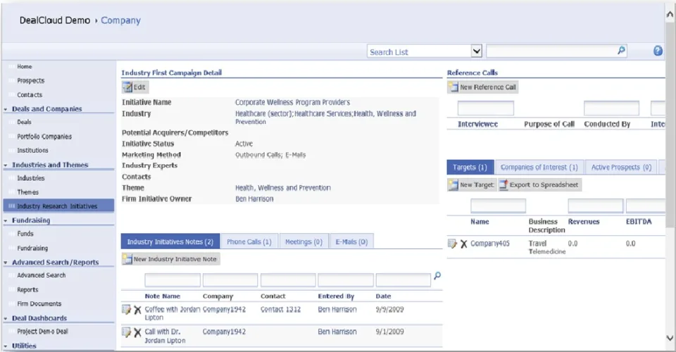Click the Company breadcrumb link
The image size is (676, 352).
pos(120,20)
